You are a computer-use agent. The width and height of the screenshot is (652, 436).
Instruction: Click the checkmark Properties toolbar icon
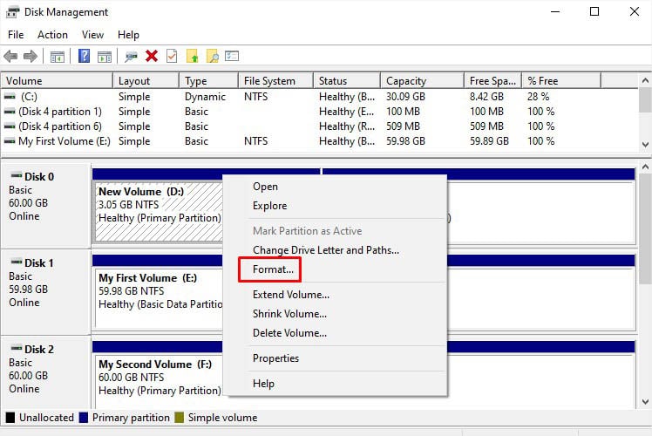(172, 57)
